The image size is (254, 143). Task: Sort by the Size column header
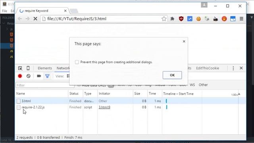click(x=140, y=94)
